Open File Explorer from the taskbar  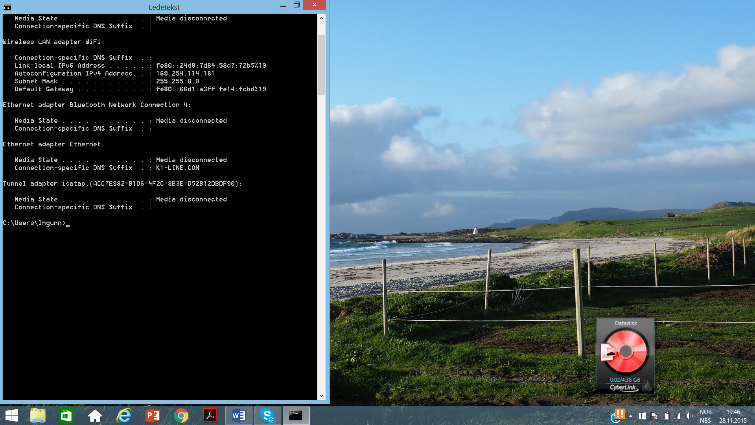click(x=38, y=416)
